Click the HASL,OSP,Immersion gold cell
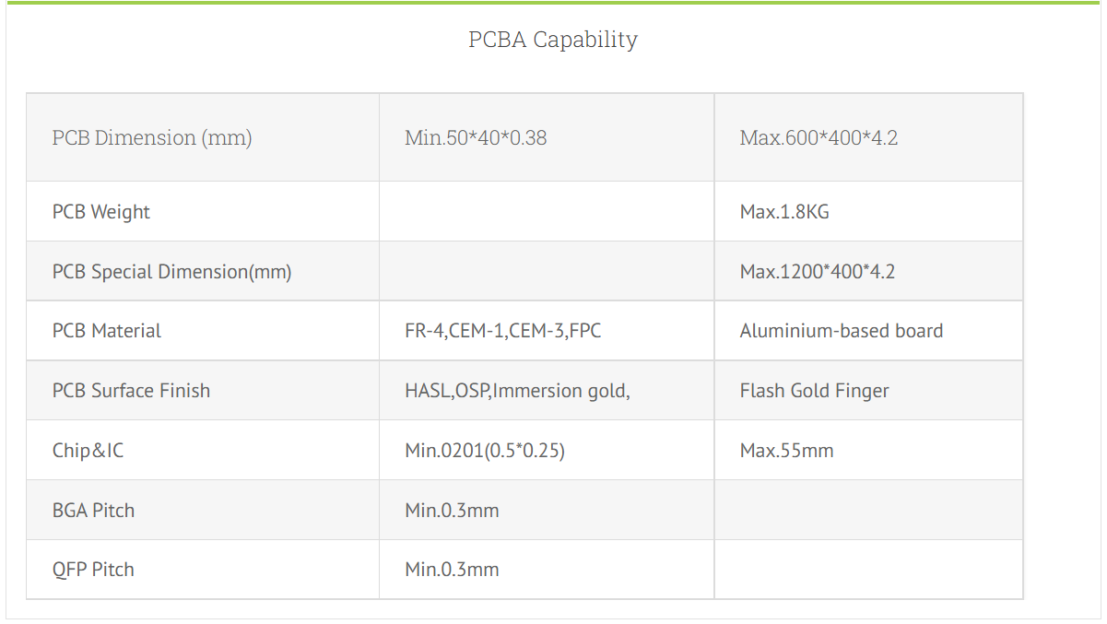This screenshot has width=1107, height=624. coord(517,391)
